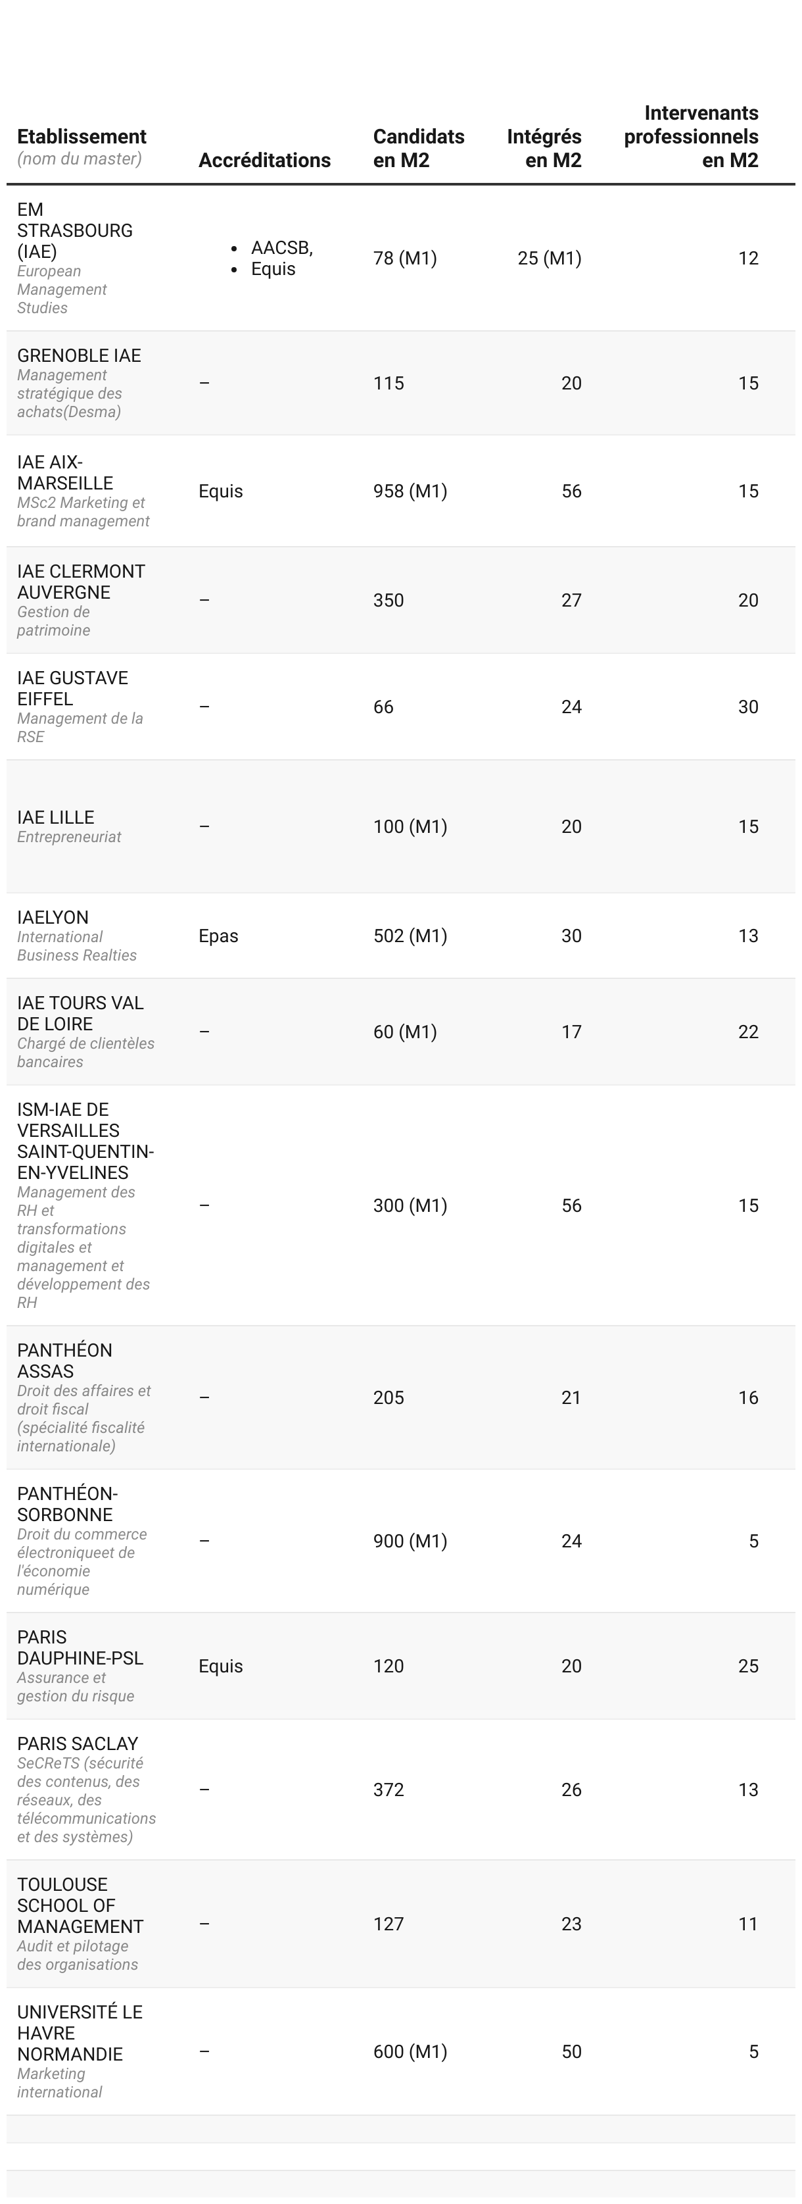802x2204 pixels.
Task: Click the 900 (M1) candidates cell
Action: coord(410,1541)
